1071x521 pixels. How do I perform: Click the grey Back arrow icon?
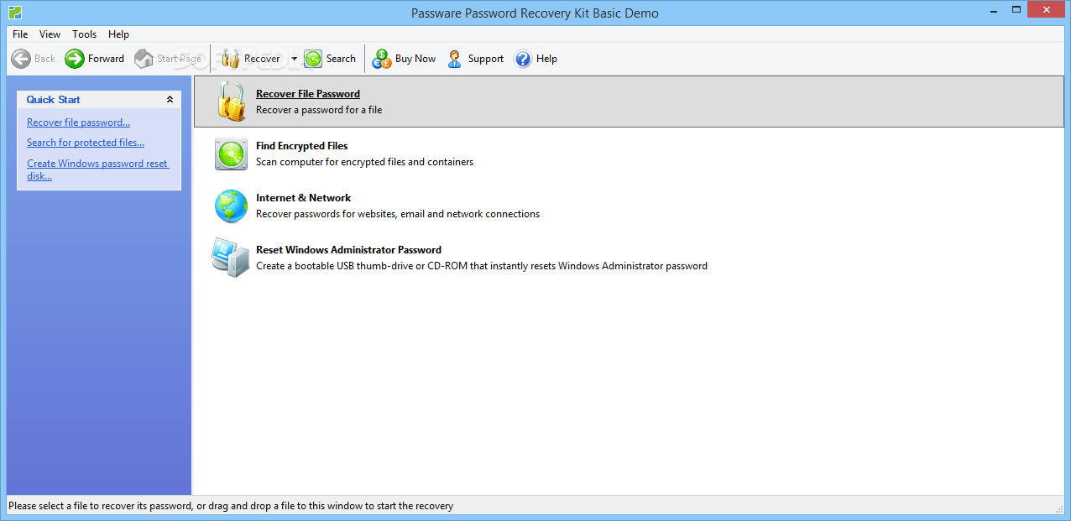[x=21, y=59]
